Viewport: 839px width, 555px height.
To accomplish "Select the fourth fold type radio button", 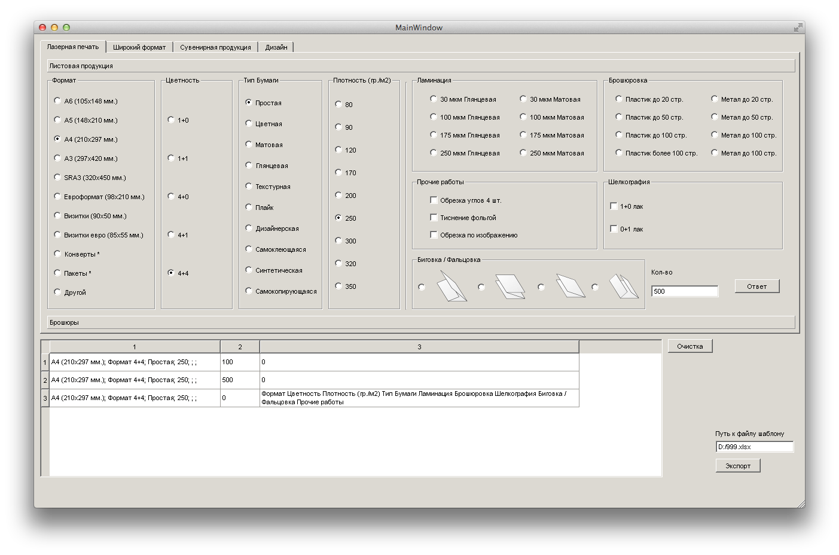I will pyautogui.click(x=595, y=287).
